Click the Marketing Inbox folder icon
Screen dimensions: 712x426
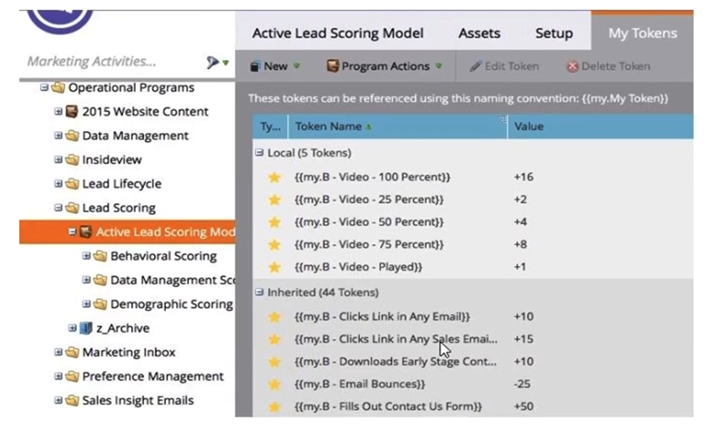[x=72, y=352]
